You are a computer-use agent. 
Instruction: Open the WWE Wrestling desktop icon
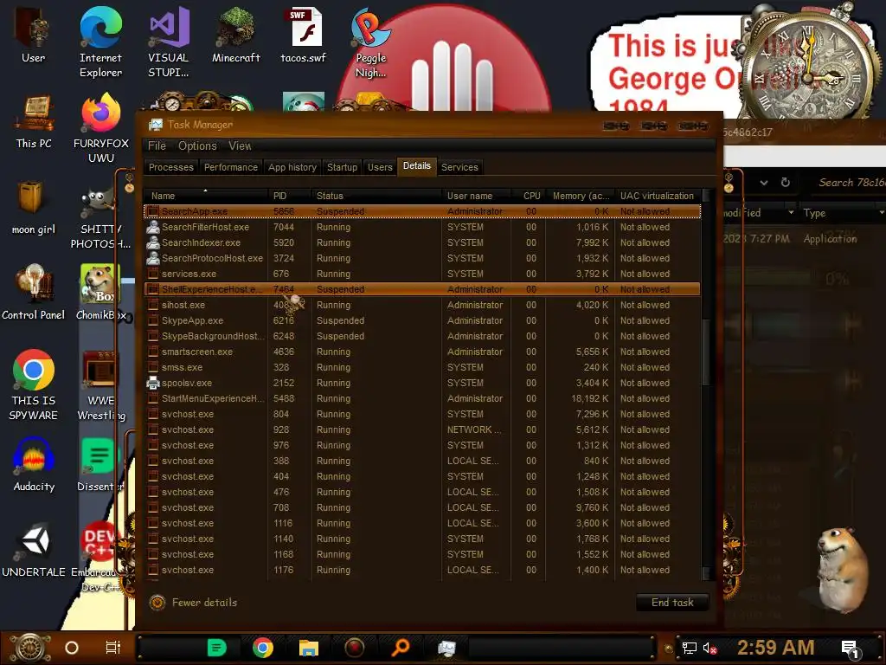[101, 385]
